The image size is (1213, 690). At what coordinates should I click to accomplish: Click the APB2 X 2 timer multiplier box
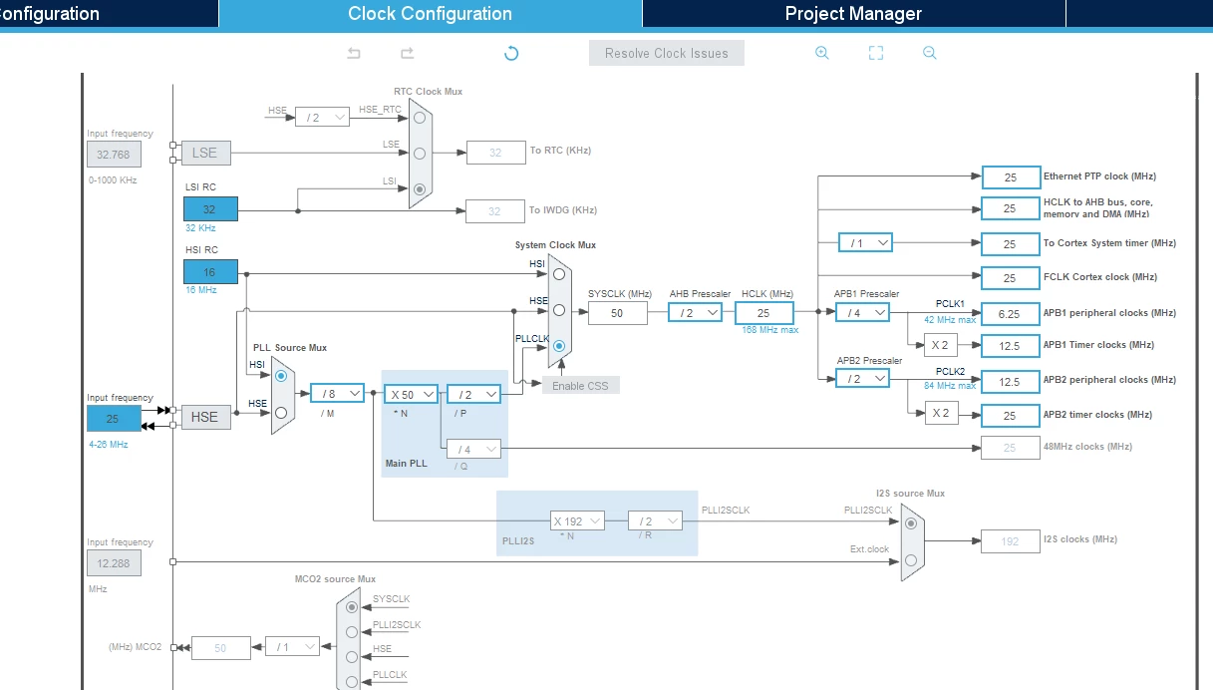click(x=941, y=413)
